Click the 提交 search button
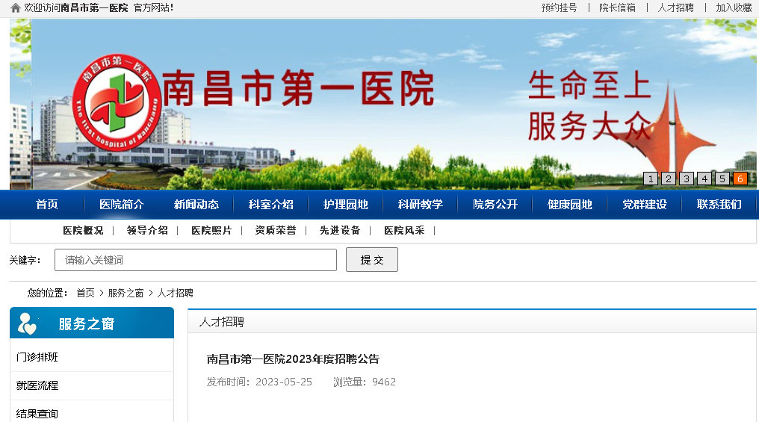This screenshot has width=759, height=422. pos(372,259)
